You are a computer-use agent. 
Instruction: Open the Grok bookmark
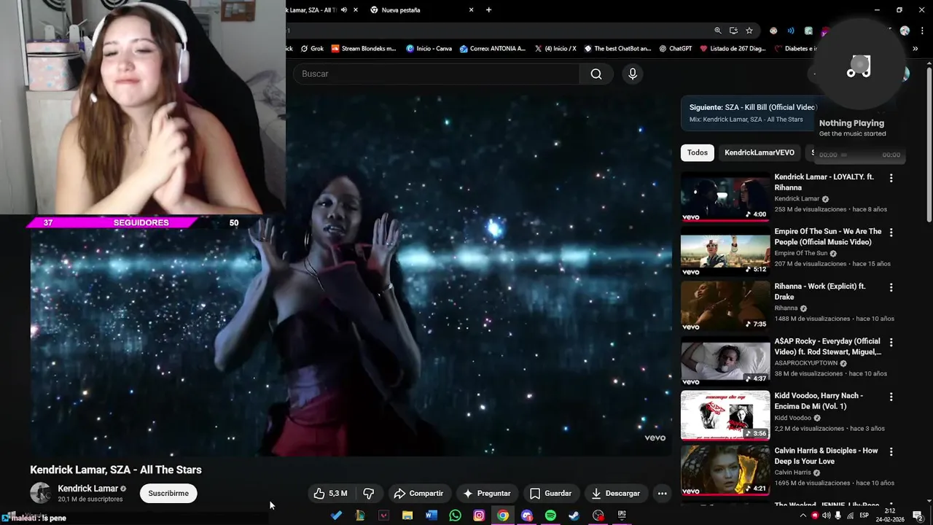pos(312,49)
